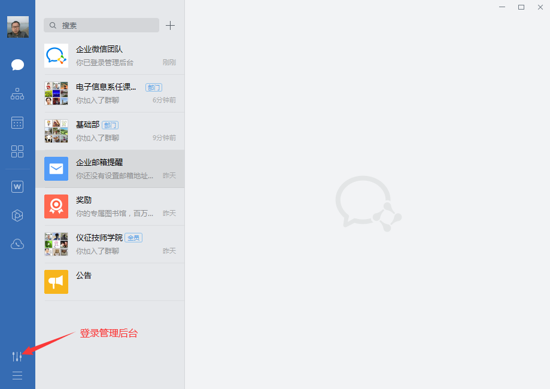Maximize the application window

click(x=521, y=7)
